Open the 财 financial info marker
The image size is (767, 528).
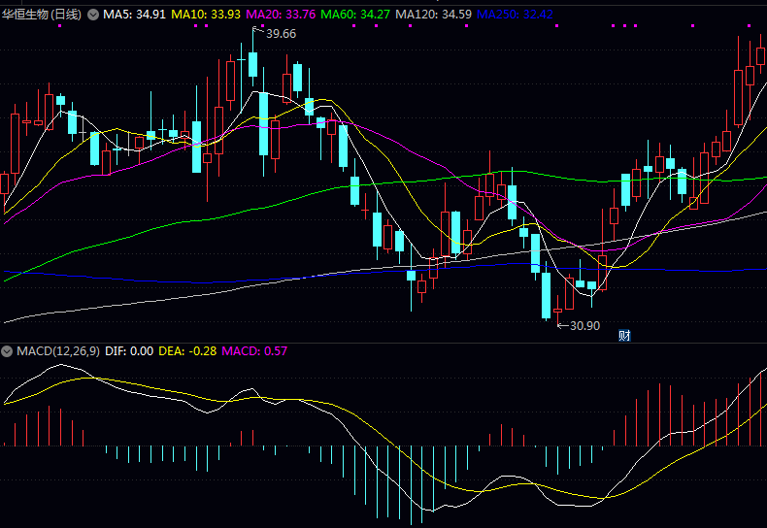(624, 336)
